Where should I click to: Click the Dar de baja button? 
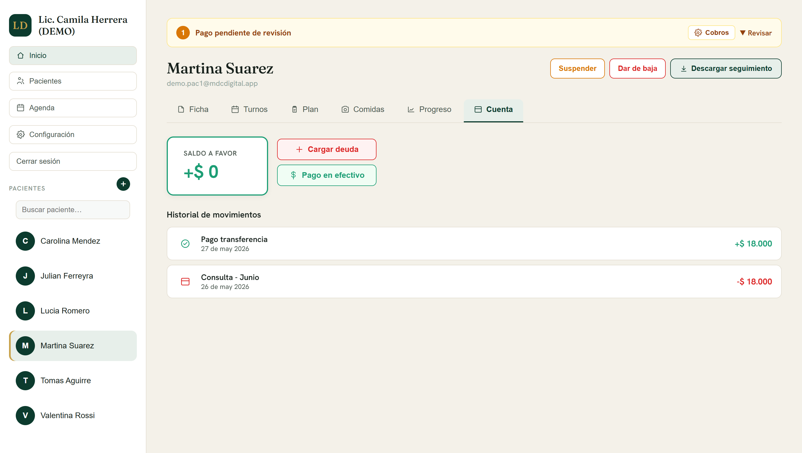637,68
